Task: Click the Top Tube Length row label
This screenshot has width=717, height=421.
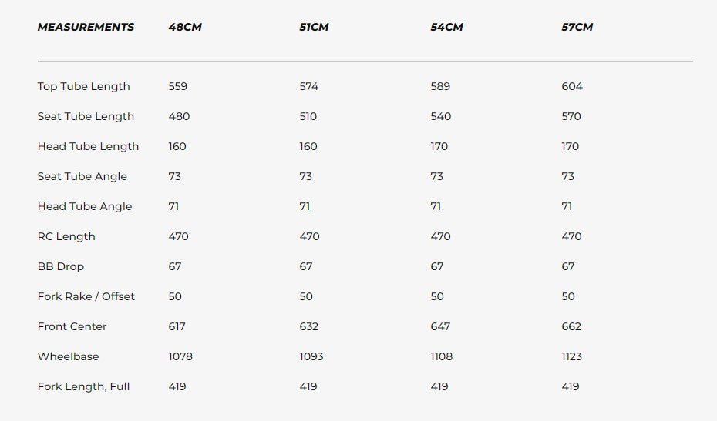Action: (84, 86)
